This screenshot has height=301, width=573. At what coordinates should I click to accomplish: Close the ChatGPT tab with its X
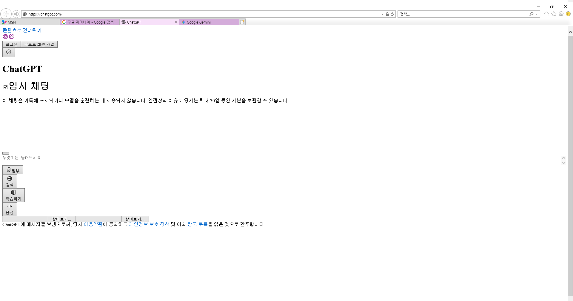[176, 22]
